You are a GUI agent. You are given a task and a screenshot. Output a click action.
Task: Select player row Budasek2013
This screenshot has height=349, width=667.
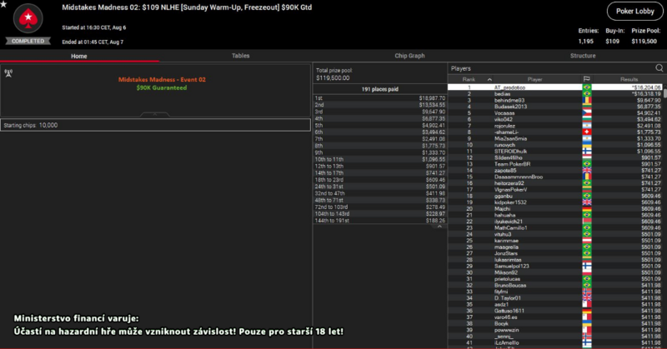[555, 107]
